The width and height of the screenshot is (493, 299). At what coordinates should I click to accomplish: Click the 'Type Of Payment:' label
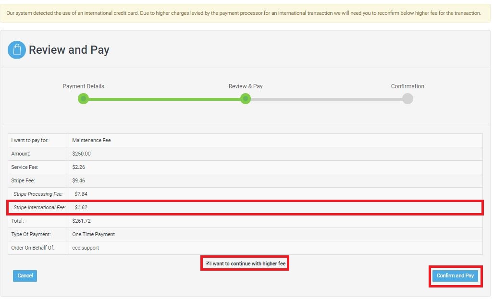31,234
